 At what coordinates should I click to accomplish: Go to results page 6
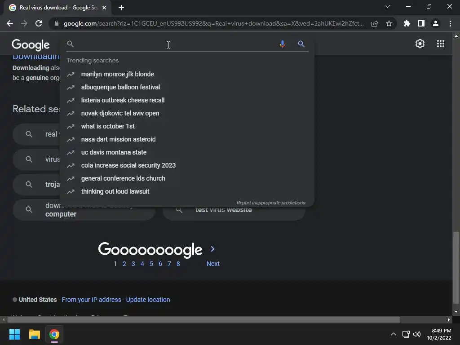point(160,264)
